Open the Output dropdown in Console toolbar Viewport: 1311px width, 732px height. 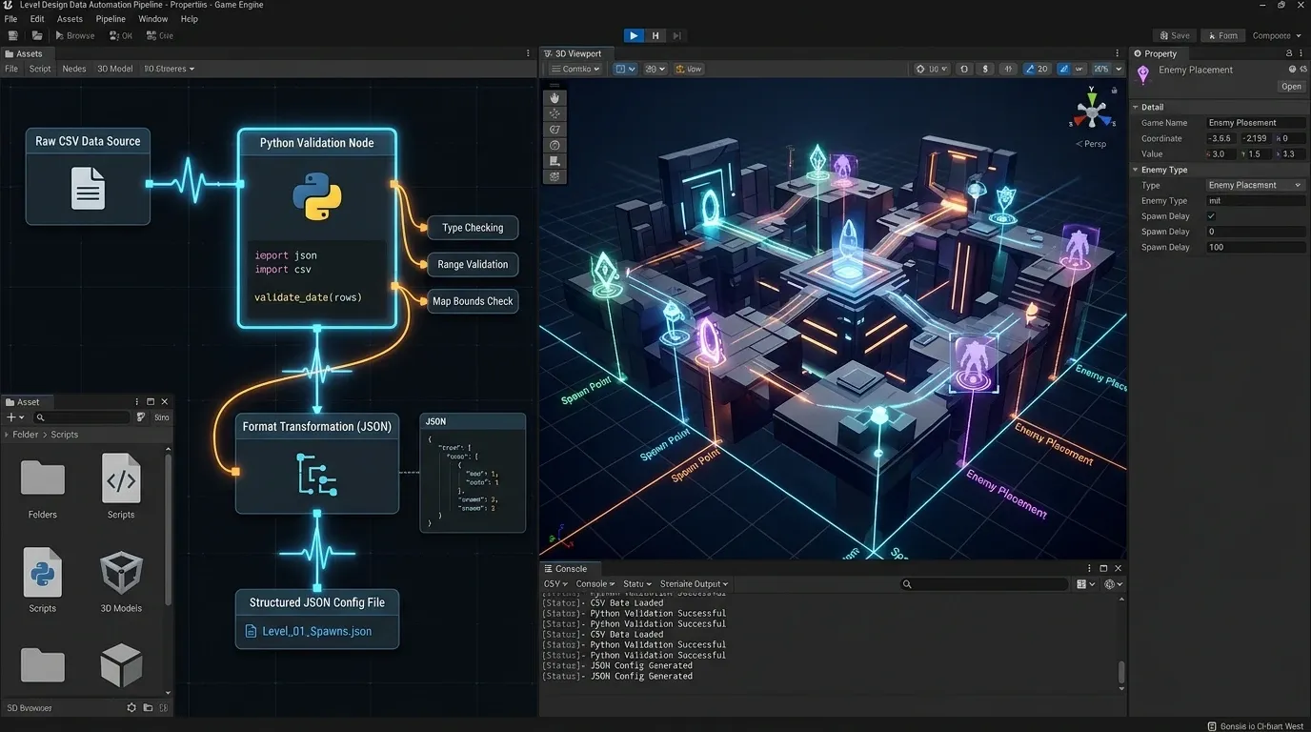point(694,584)
